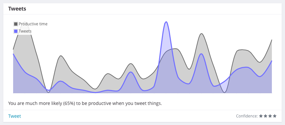This screenshot has height=125, width=285.
Task: Click the small Tweets peak at chart center
Action: point(131,72)
